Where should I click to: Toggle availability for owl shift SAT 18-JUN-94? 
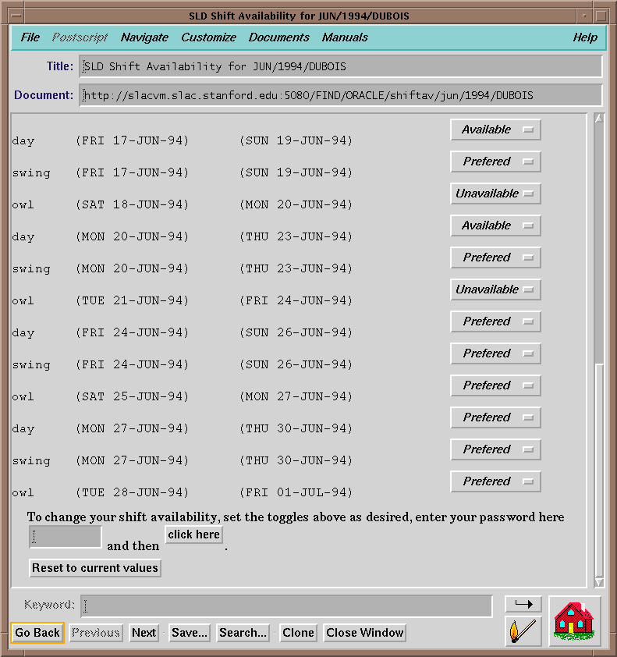click(x=495, y=194)
